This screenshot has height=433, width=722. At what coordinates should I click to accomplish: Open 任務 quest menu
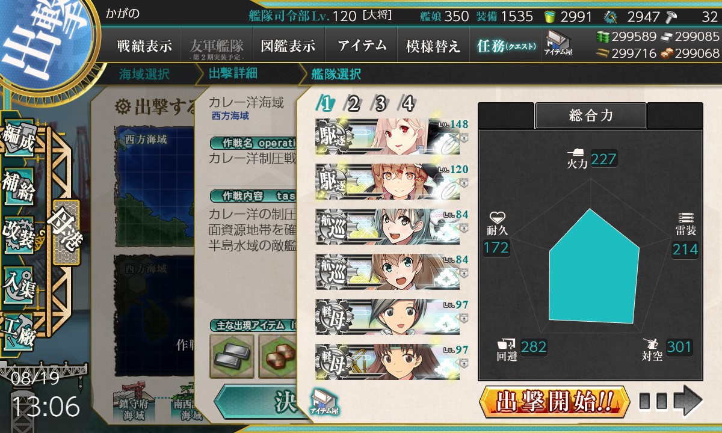click(506, 46)
